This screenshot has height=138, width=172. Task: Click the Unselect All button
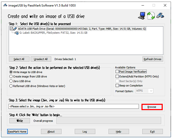coord(41,59)
